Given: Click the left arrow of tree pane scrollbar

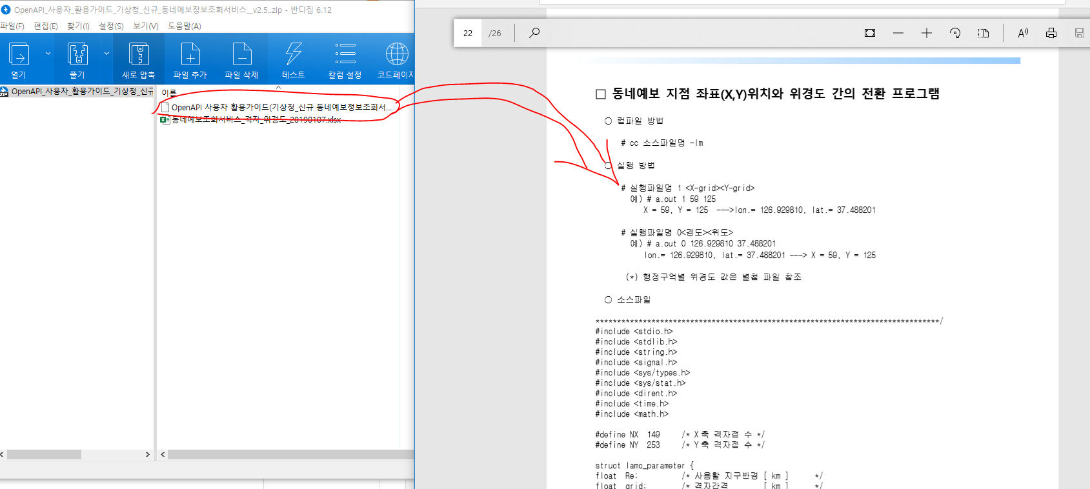Looking at the screenshot, I should pos(3,455).
